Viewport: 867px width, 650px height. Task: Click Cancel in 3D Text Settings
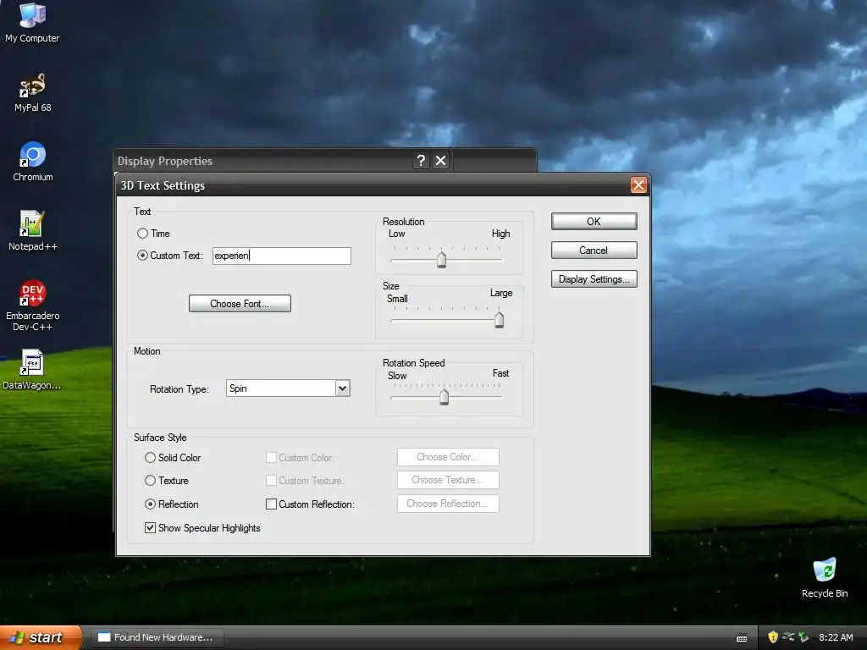pyautogui.click(x=594, y=251)
